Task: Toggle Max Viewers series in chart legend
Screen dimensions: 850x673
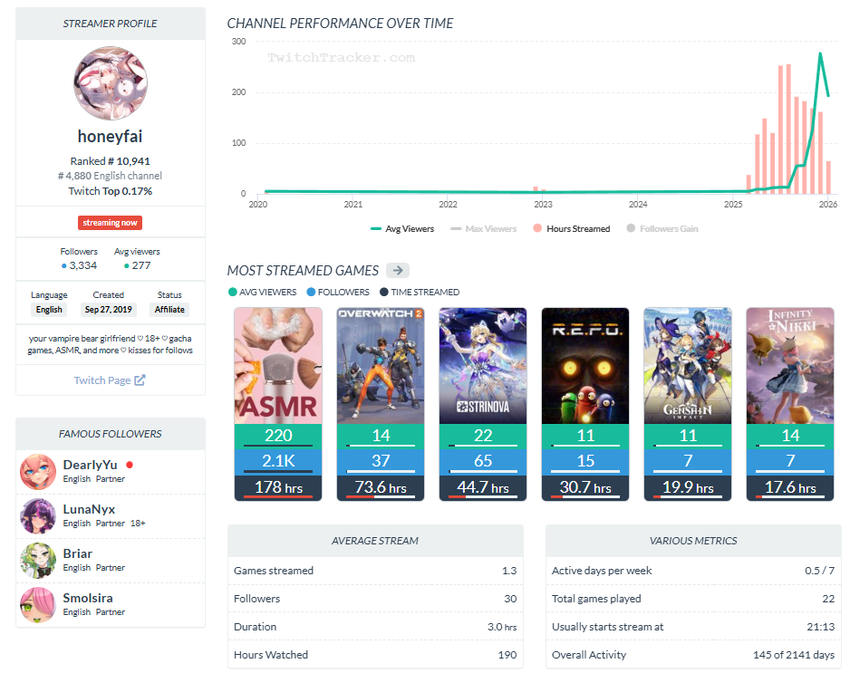Action: coord(484,228)
